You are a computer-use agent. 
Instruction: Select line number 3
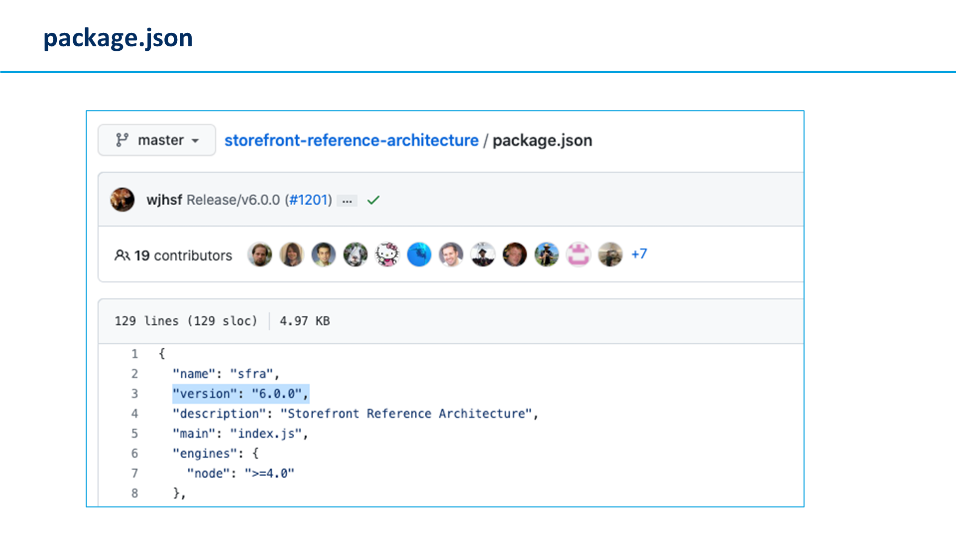click(134, 394)
